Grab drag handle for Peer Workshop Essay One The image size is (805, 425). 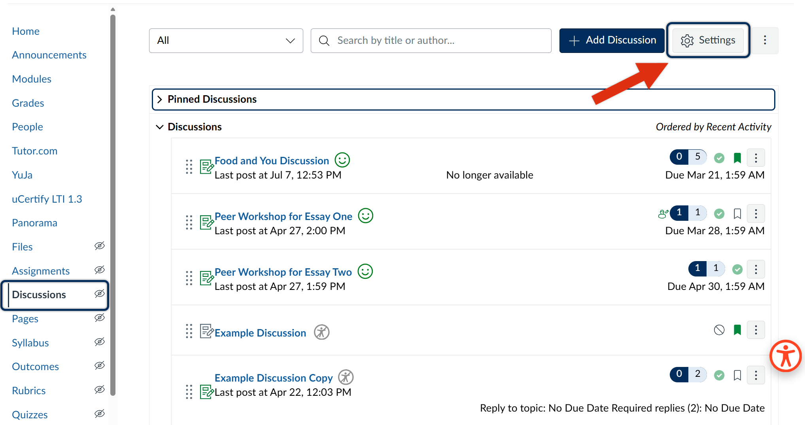tap(189, 222)
